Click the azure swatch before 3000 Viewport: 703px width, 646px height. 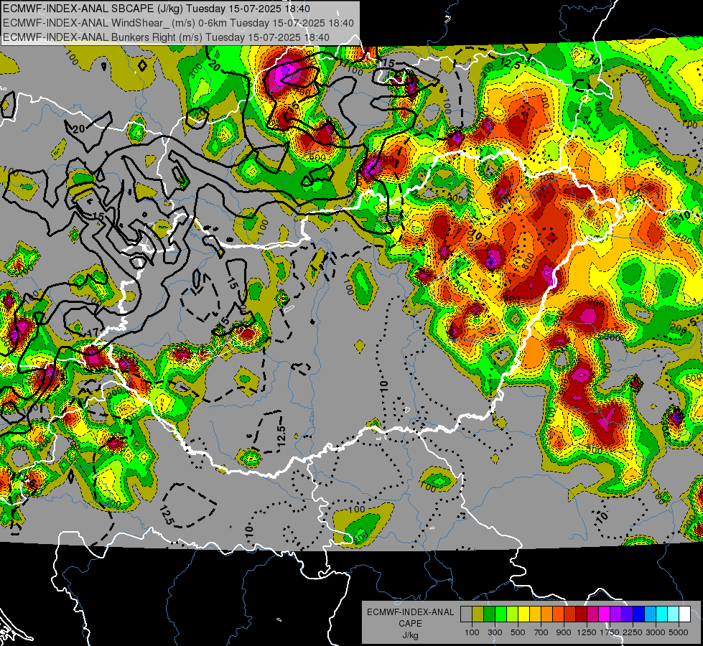[x=650, y=614]
